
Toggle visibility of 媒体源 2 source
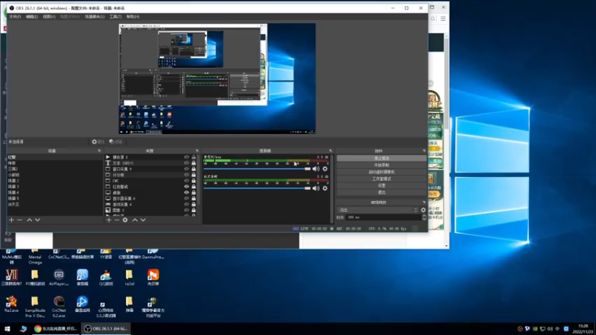[186, 157]
